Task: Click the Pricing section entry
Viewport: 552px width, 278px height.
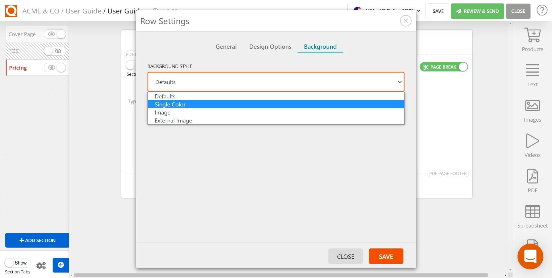Action: point(18,68)
